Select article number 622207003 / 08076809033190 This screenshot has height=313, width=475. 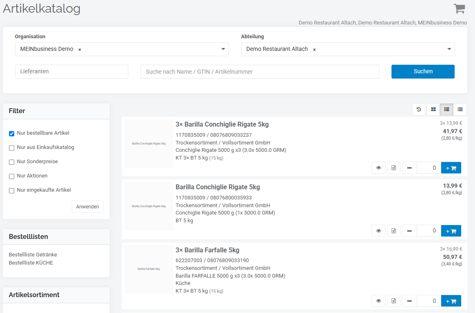tap(212, 260)
